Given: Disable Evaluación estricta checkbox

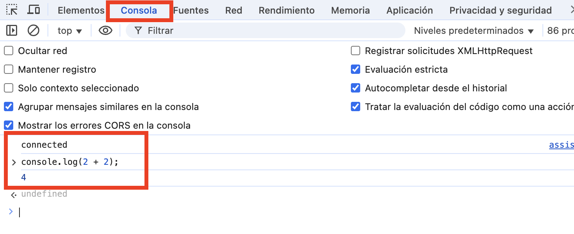Looking at the screenshot, I should click(355, 70).
